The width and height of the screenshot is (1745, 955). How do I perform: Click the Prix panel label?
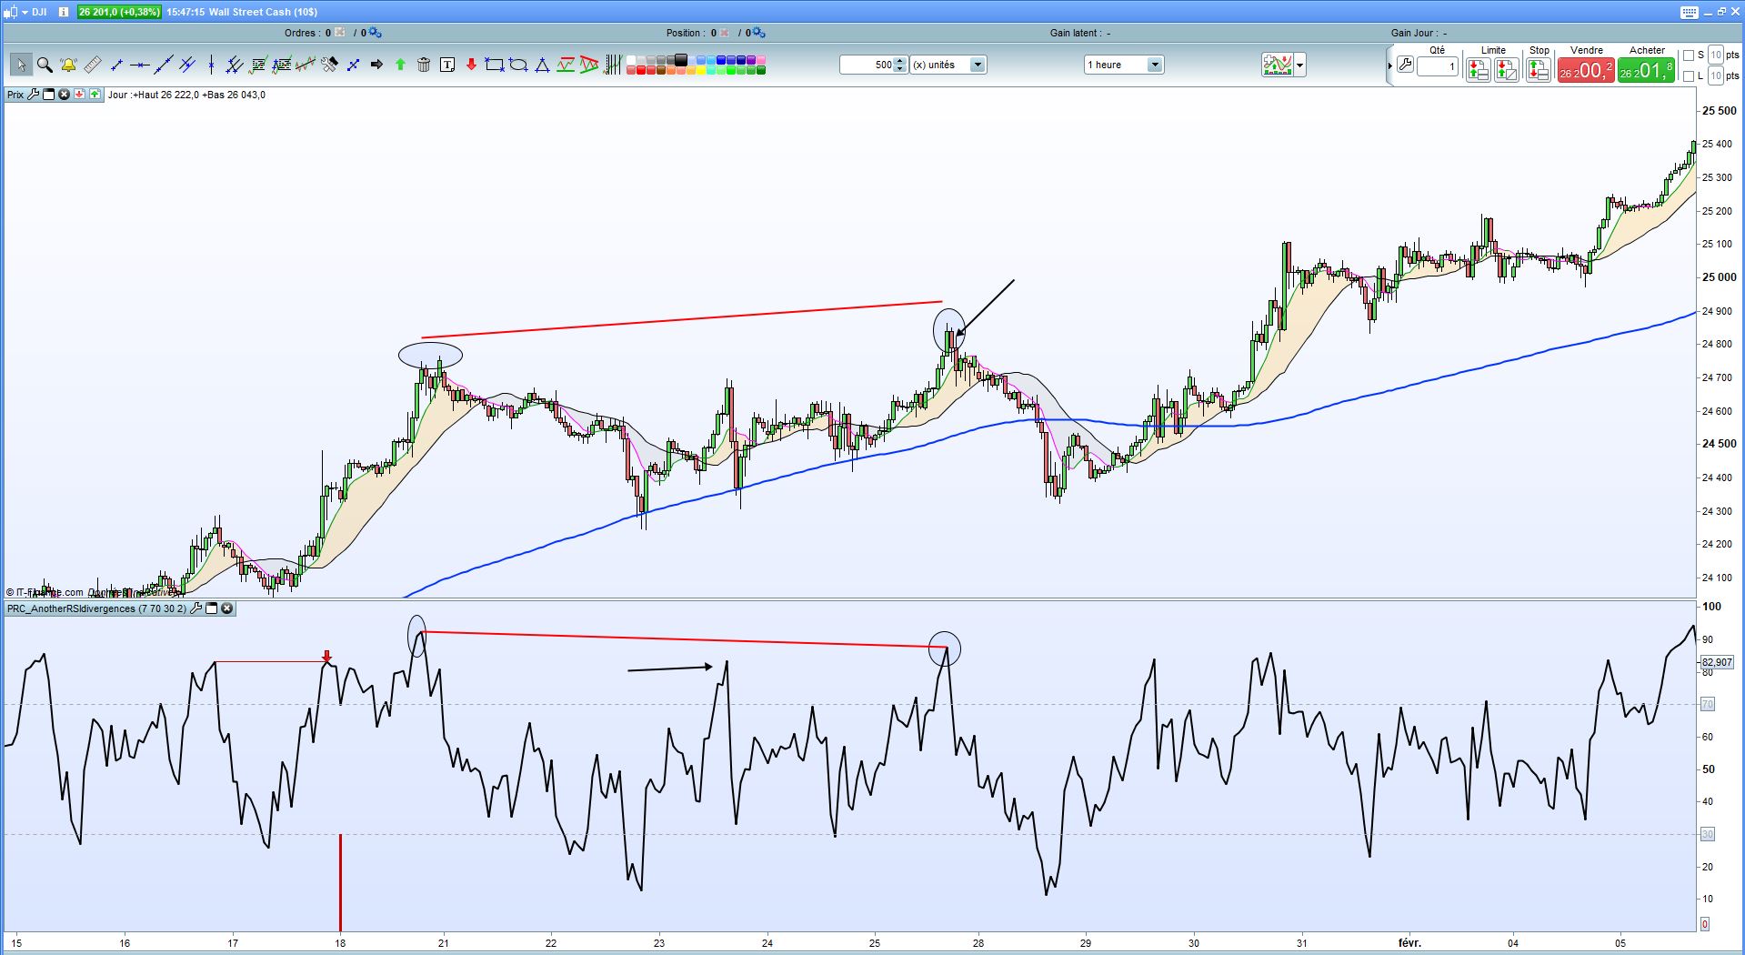click(15, 95)
